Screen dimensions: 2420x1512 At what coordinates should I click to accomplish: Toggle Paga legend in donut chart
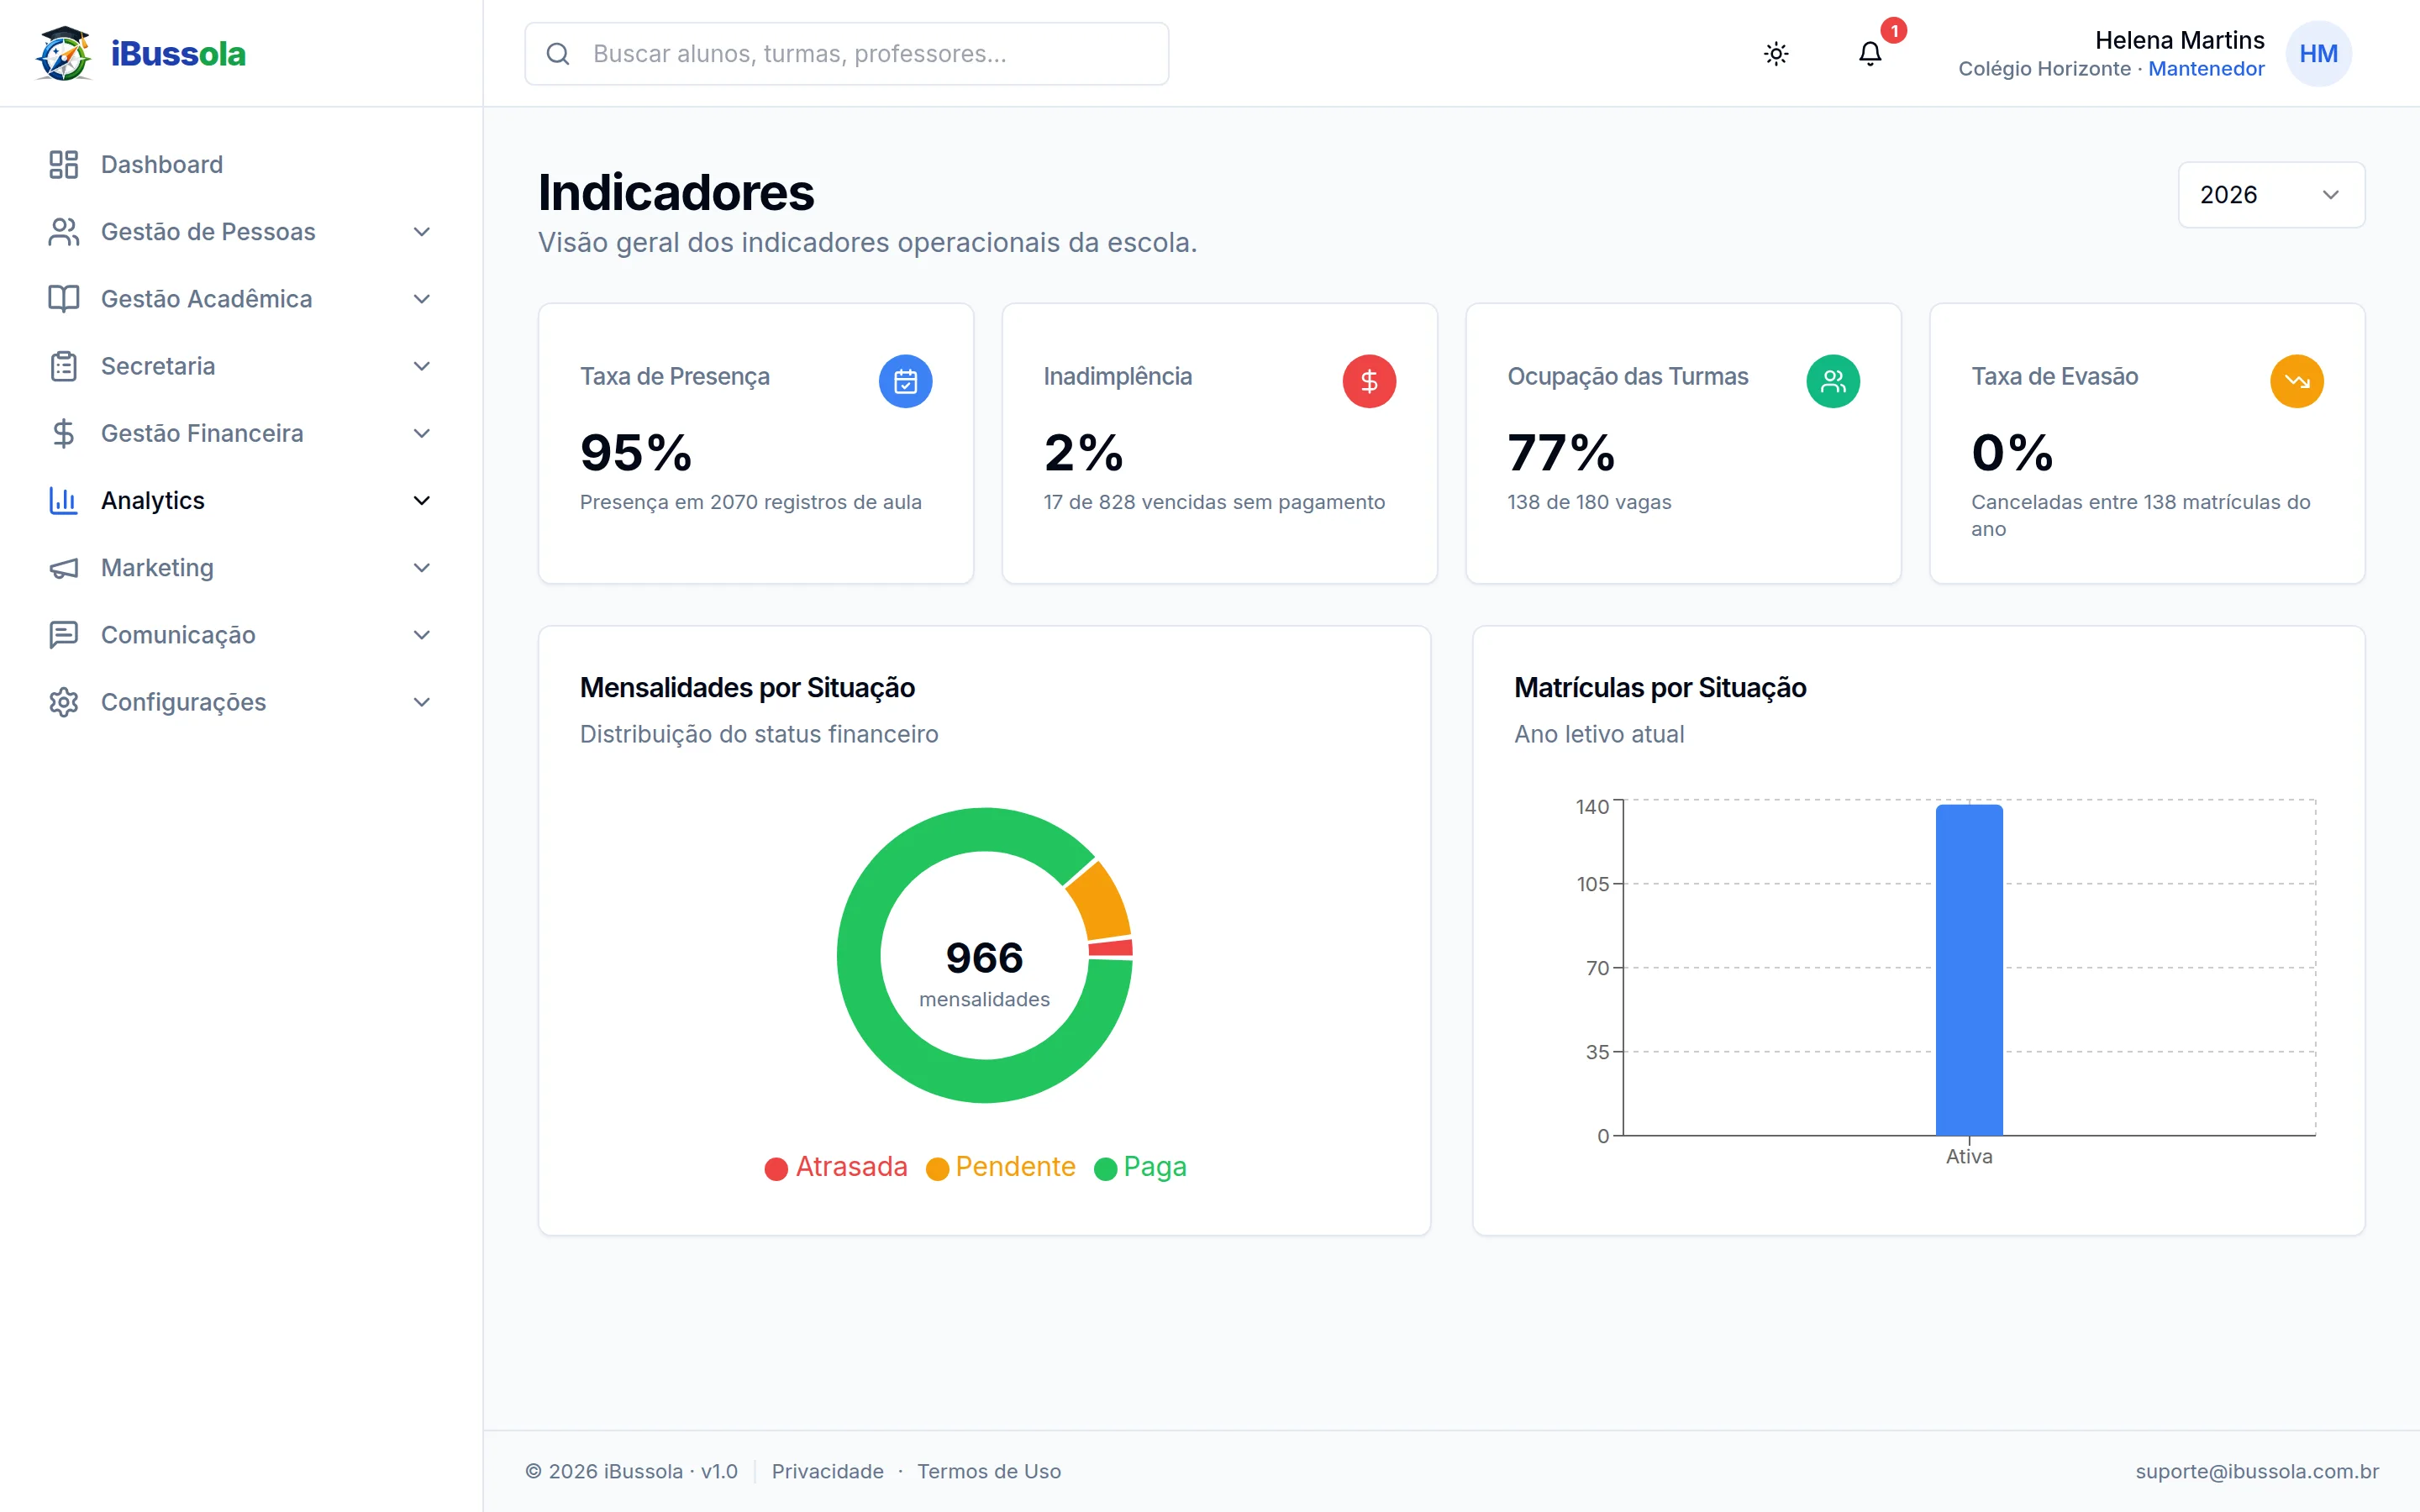tap(1141, 1167)
